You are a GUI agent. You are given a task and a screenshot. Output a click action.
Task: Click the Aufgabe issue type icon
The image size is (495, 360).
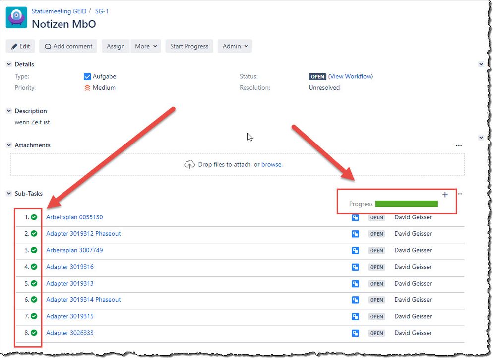(x=87, y=77)
